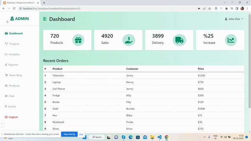Close the Bootstrap 5 Responsive Admin tab

[x=38, y=3]
